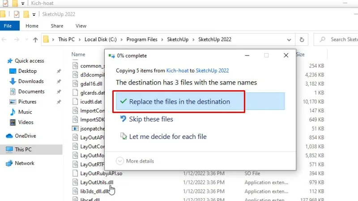Click Replace the files in the destination
The height and width of the screenshot is (201, 358).
[179, 102]
